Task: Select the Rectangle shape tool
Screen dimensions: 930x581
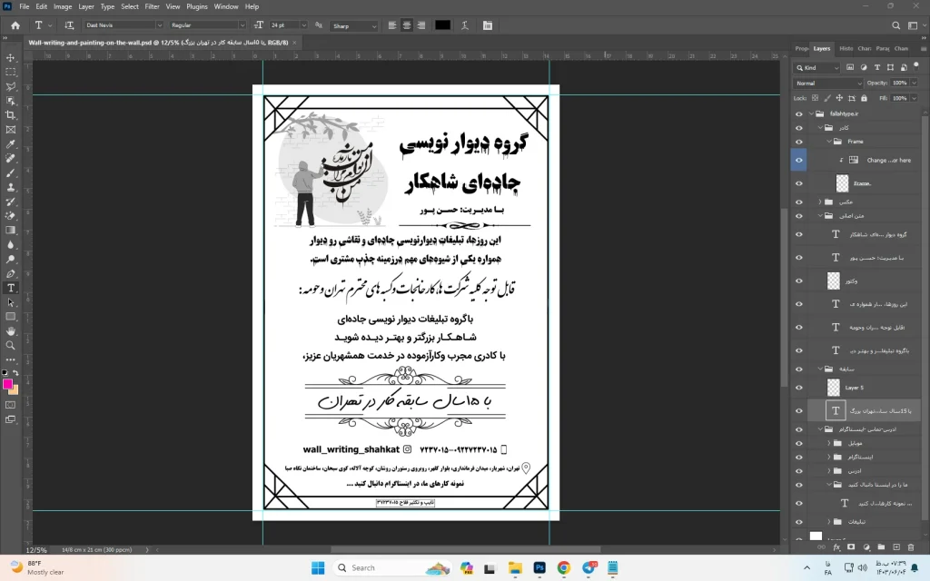Action: (x=11, y=317)
